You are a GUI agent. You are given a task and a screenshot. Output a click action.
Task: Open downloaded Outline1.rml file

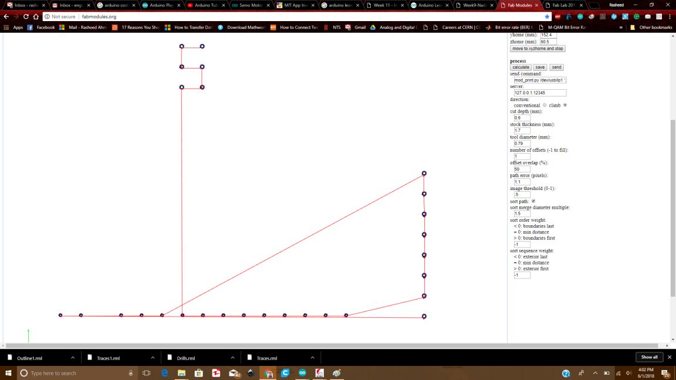[x=30, y=358]
